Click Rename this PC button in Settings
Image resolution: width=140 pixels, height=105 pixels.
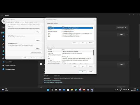click(x=122, y=28)
